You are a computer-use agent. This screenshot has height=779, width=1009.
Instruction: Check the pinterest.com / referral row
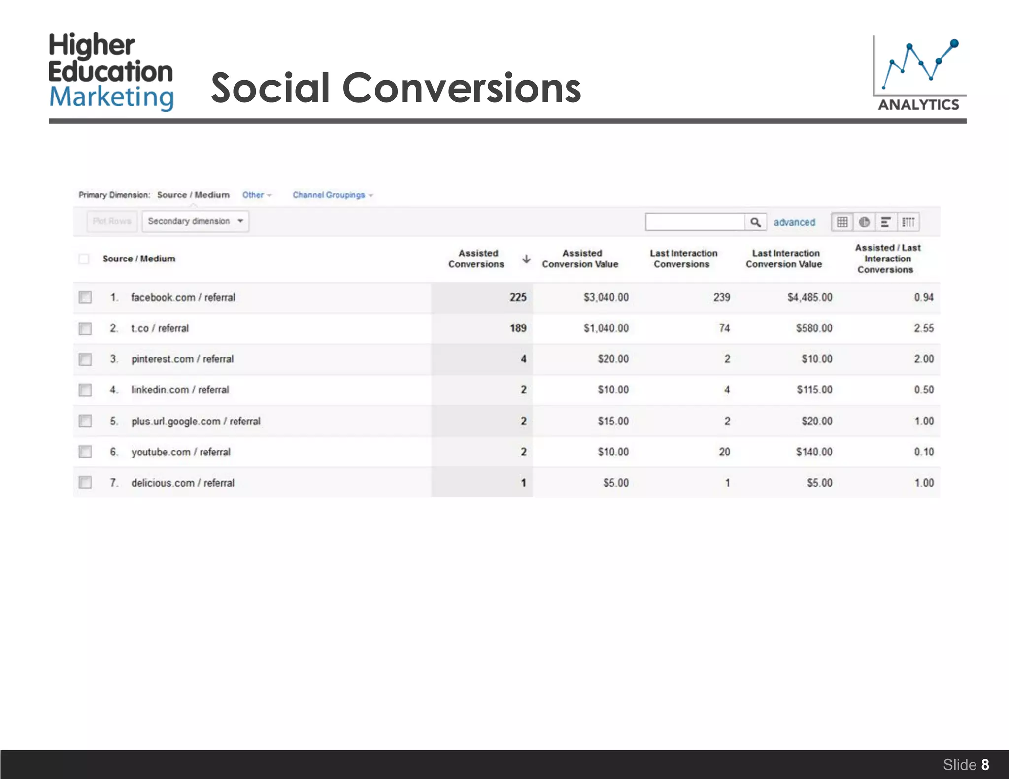coord(85,359)
